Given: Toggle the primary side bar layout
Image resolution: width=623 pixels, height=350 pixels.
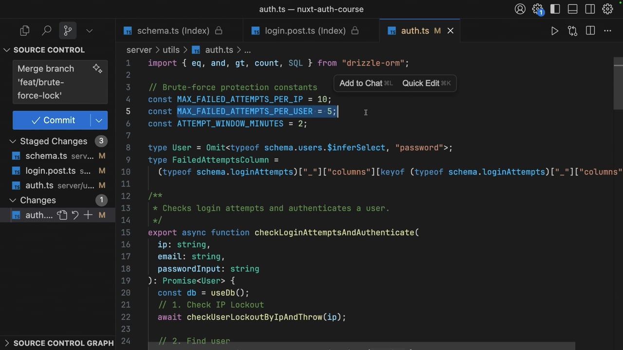Looking at the screenshot, I should (555, 9).
